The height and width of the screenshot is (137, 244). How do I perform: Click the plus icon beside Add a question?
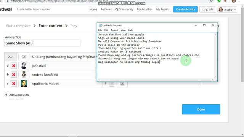tap(6, 95)
